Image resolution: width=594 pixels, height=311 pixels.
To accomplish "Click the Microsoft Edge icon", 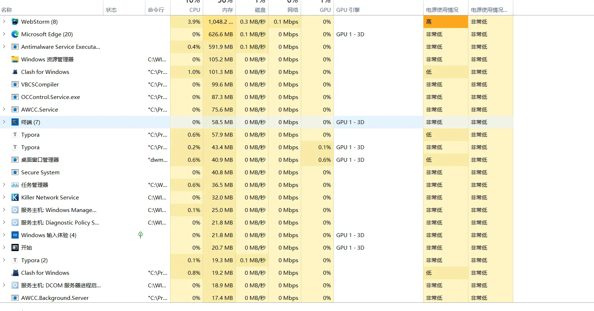I will [x=15, y=34].
